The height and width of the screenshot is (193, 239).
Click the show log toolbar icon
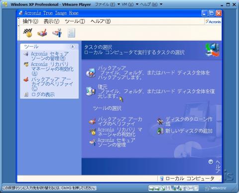tap(71, 33)
